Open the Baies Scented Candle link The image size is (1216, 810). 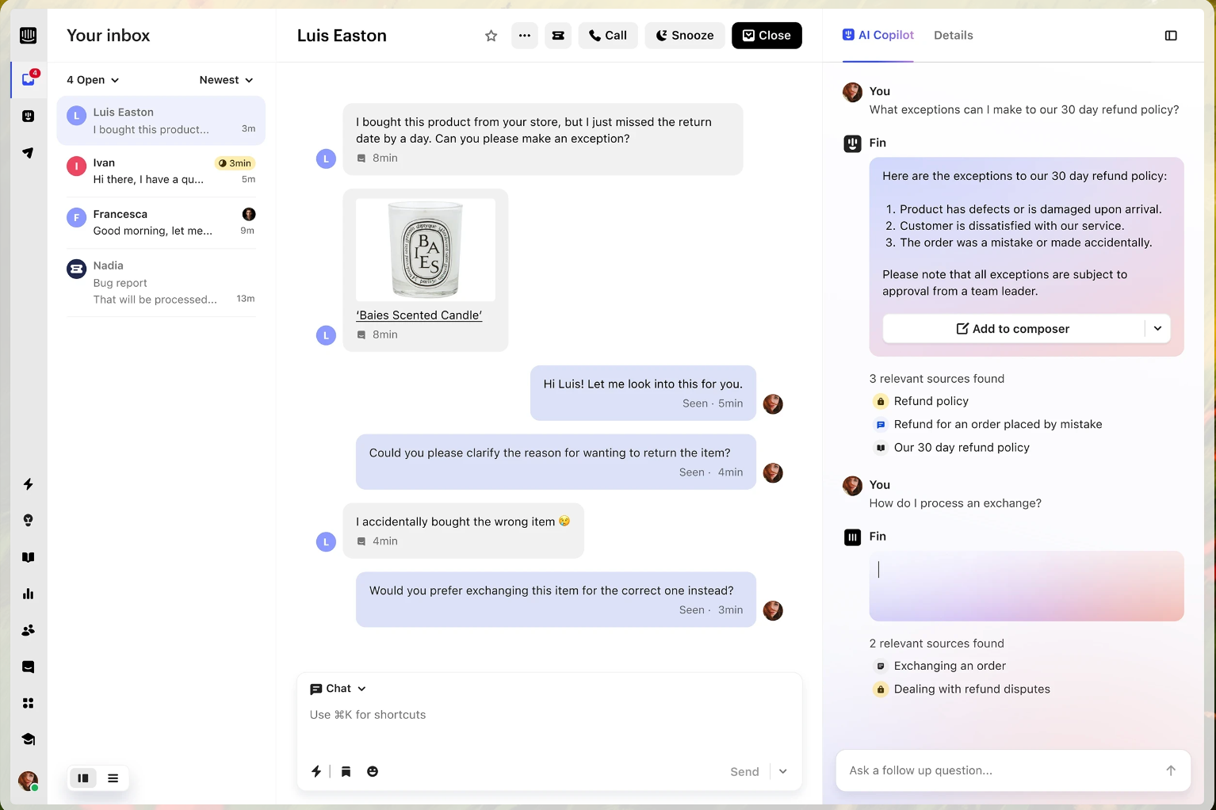pos(419,315)
